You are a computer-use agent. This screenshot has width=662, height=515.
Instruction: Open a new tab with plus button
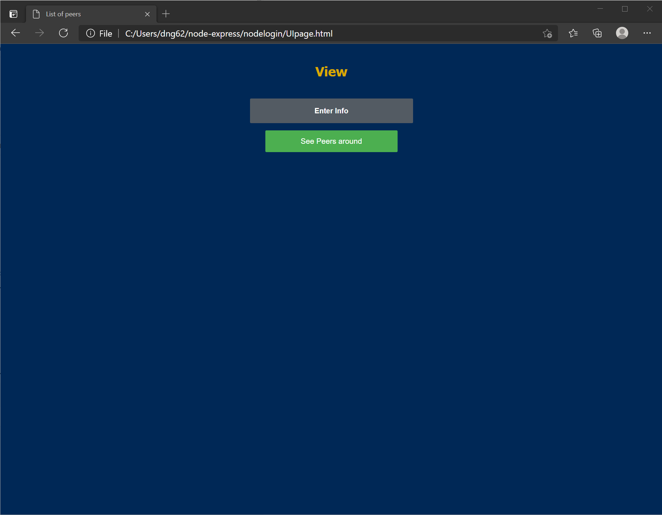166,14
